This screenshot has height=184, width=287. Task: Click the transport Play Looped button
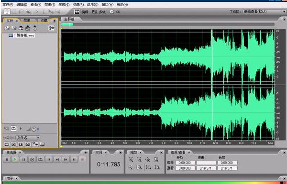click(41, 160)
